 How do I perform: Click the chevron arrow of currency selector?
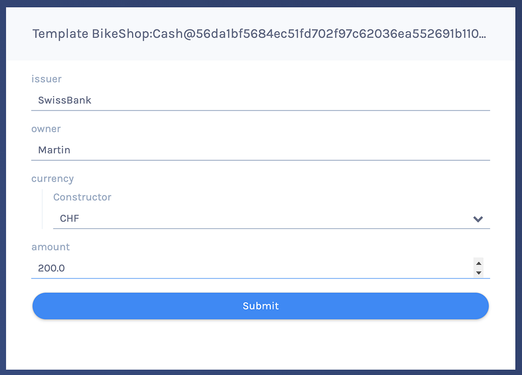pos(478,219)
